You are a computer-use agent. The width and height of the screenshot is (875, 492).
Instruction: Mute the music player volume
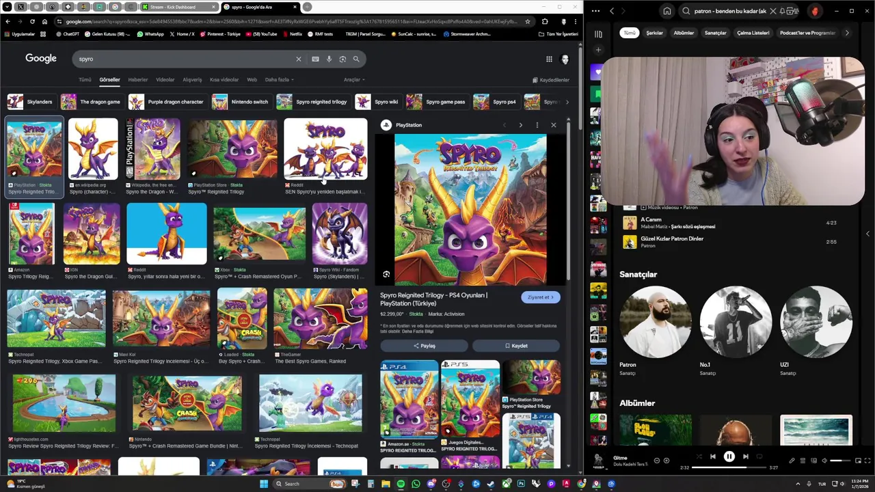pos(824,461)
